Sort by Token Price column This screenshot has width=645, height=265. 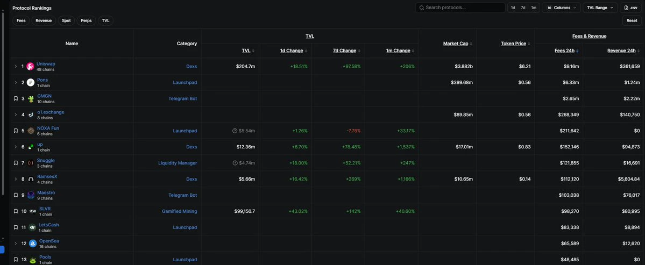tap(515, 44)
